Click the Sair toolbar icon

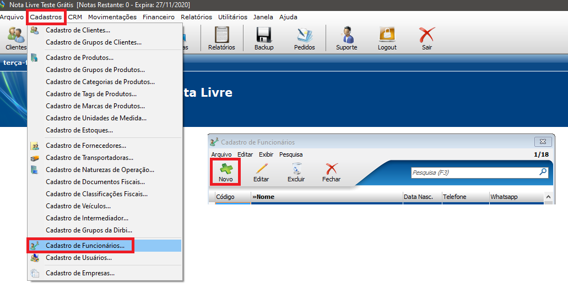pos(426,36)
